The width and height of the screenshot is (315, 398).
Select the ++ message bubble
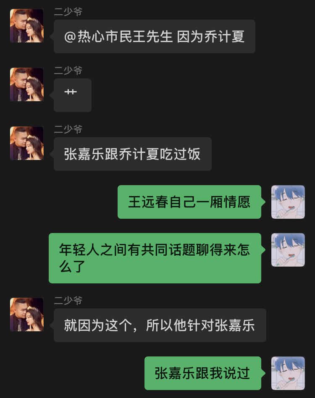click(x=72, y=95)
